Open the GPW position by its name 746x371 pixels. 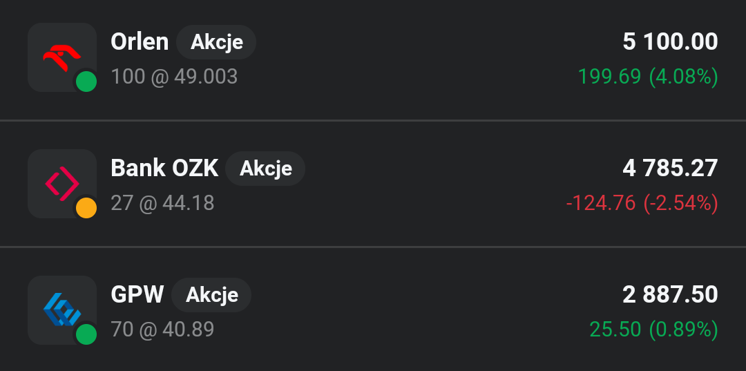coord(137,294)
